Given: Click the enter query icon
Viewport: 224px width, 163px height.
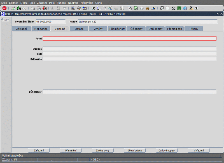Looking at the screenshot, I should (33, 8).
